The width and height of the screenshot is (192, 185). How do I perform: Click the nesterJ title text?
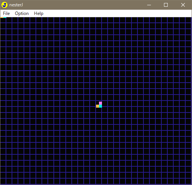pos(16,5)
